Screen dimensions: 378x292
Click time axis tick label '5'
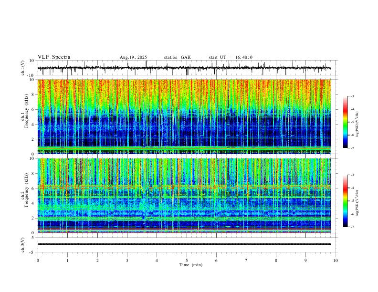coord(187,261)
